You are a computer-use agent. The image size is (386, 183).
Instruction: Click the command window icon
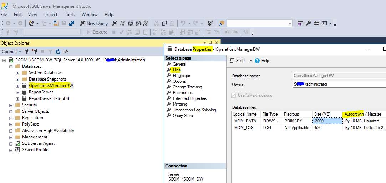(324, 23)
